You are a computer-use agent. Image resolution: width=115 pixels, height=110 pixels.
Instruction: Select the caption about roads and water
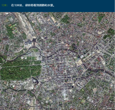(x=33, y=5)
